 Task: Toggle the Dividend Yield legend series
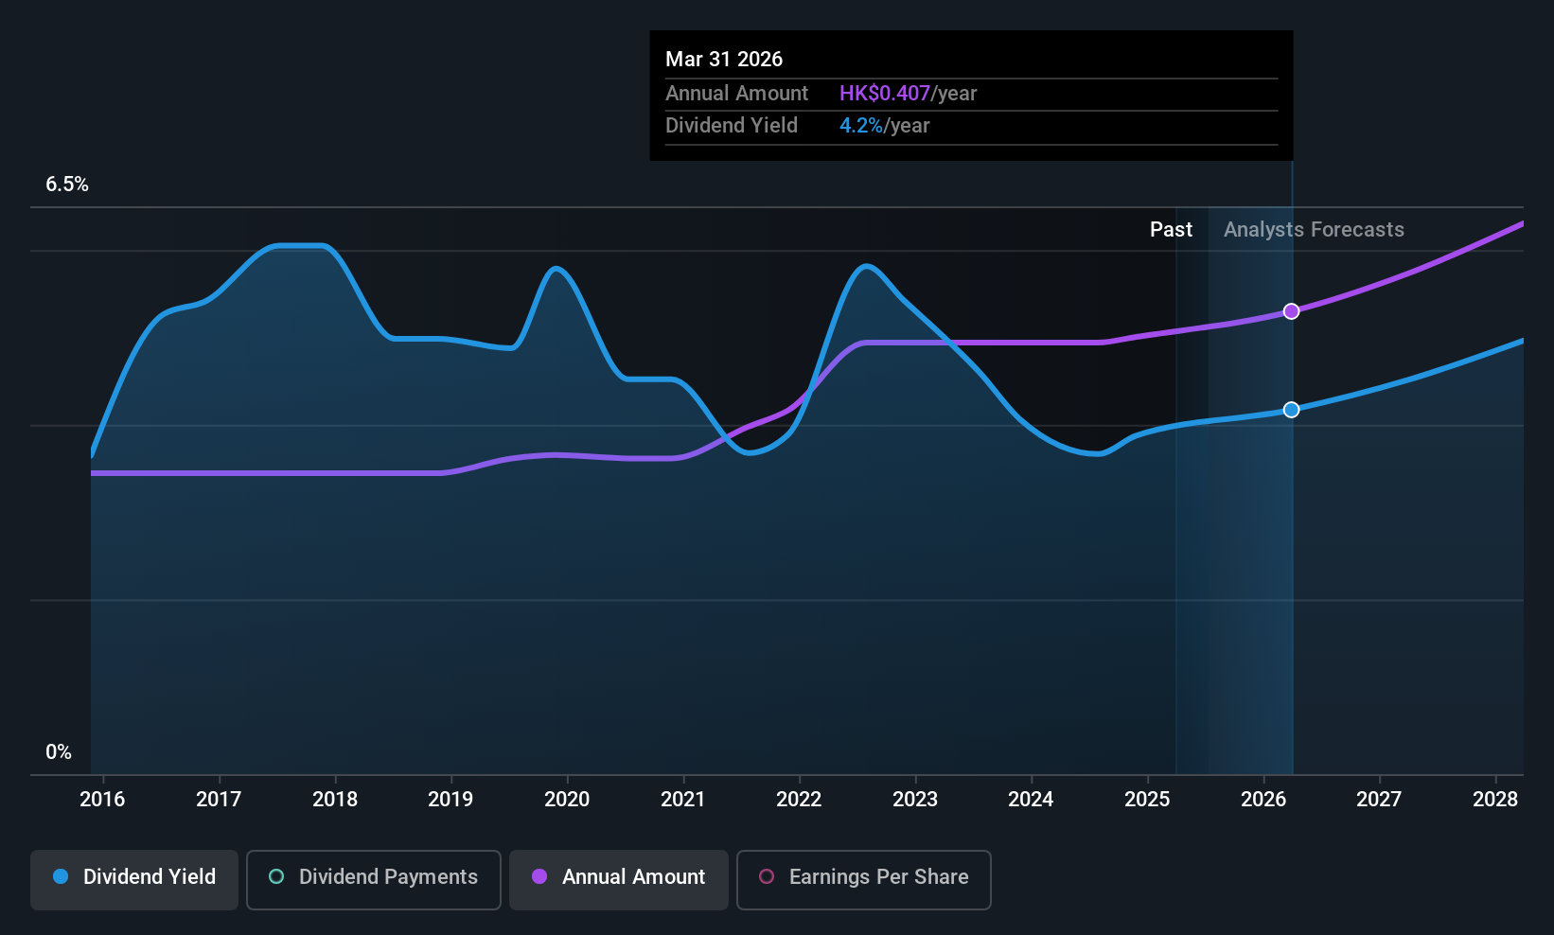tap(134, 879)
